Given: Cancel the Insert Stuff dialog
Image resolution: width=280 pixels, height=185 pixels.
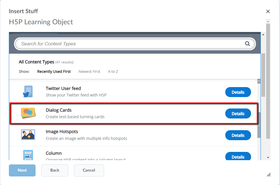Looking at the screenshot, I should 89,170.
